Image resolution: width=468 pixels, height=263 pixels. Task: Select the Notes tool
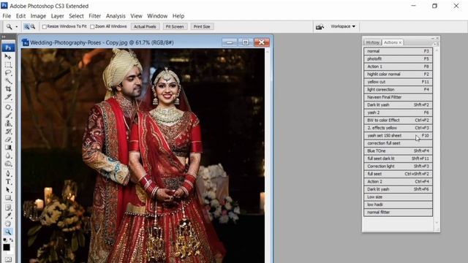point(8,207)
